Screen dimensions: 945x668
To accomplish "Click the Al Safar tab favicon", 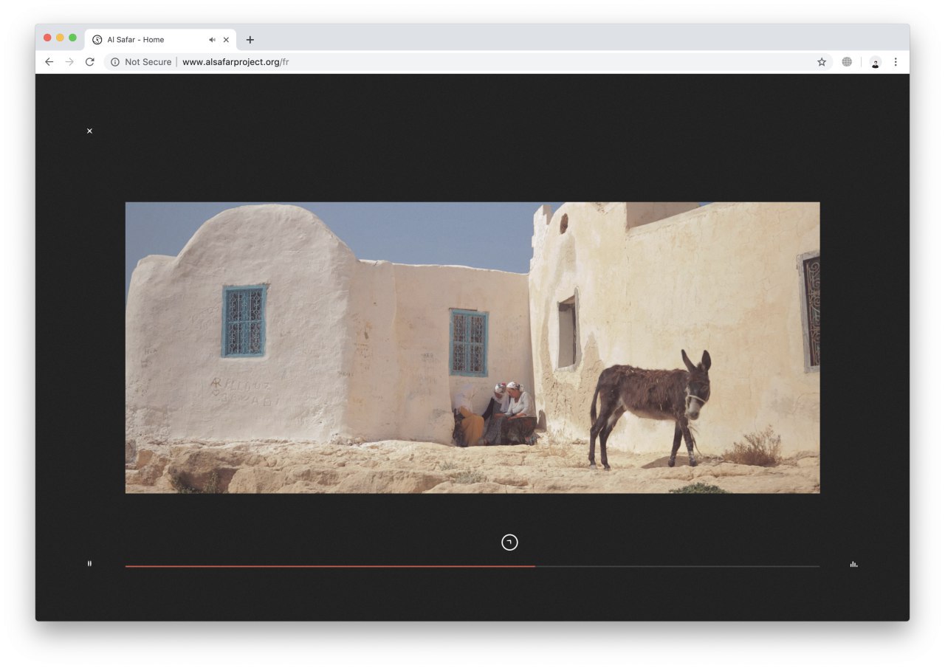I will pos(97,40).
